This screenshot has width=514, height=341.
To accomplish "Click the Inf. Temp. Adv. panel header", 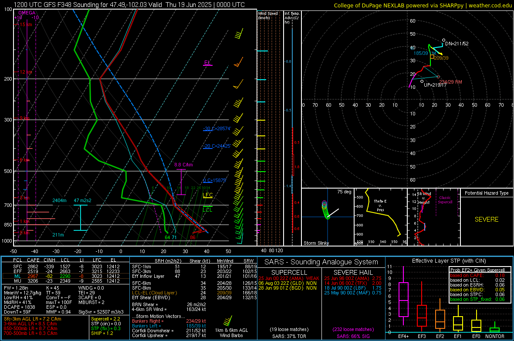I will click(x=292, y=18).
